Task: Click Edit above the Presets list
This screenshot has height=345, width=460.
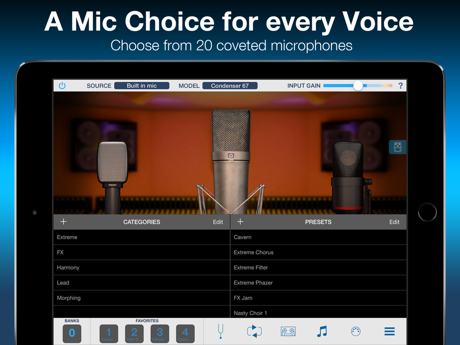Action: 394,221
